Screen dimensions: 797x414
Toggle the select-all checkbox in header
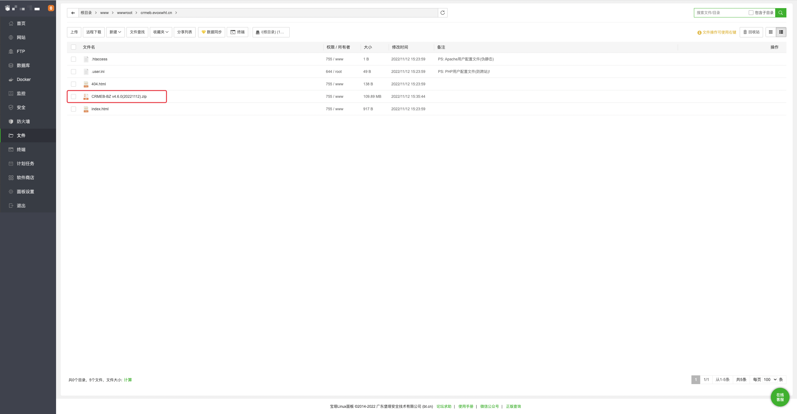point(74,47)
